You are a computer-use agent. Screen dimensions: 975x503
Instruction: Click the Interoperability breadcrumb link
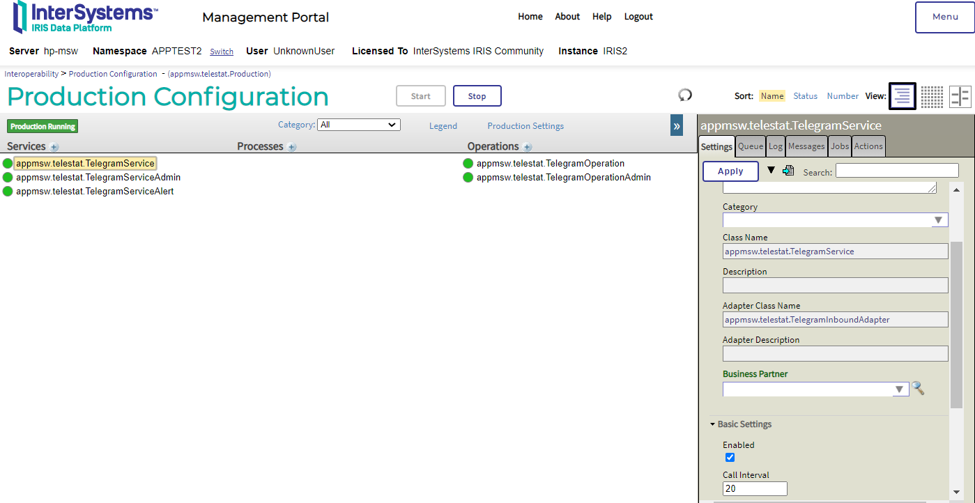coord(31,74)
